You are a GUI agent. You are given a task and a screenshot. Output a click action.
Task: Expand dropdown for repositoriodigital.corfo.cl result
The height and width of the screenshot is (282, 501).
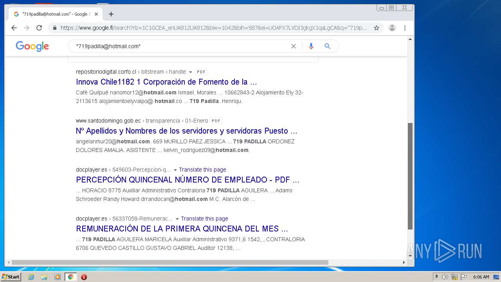(191, 72)
